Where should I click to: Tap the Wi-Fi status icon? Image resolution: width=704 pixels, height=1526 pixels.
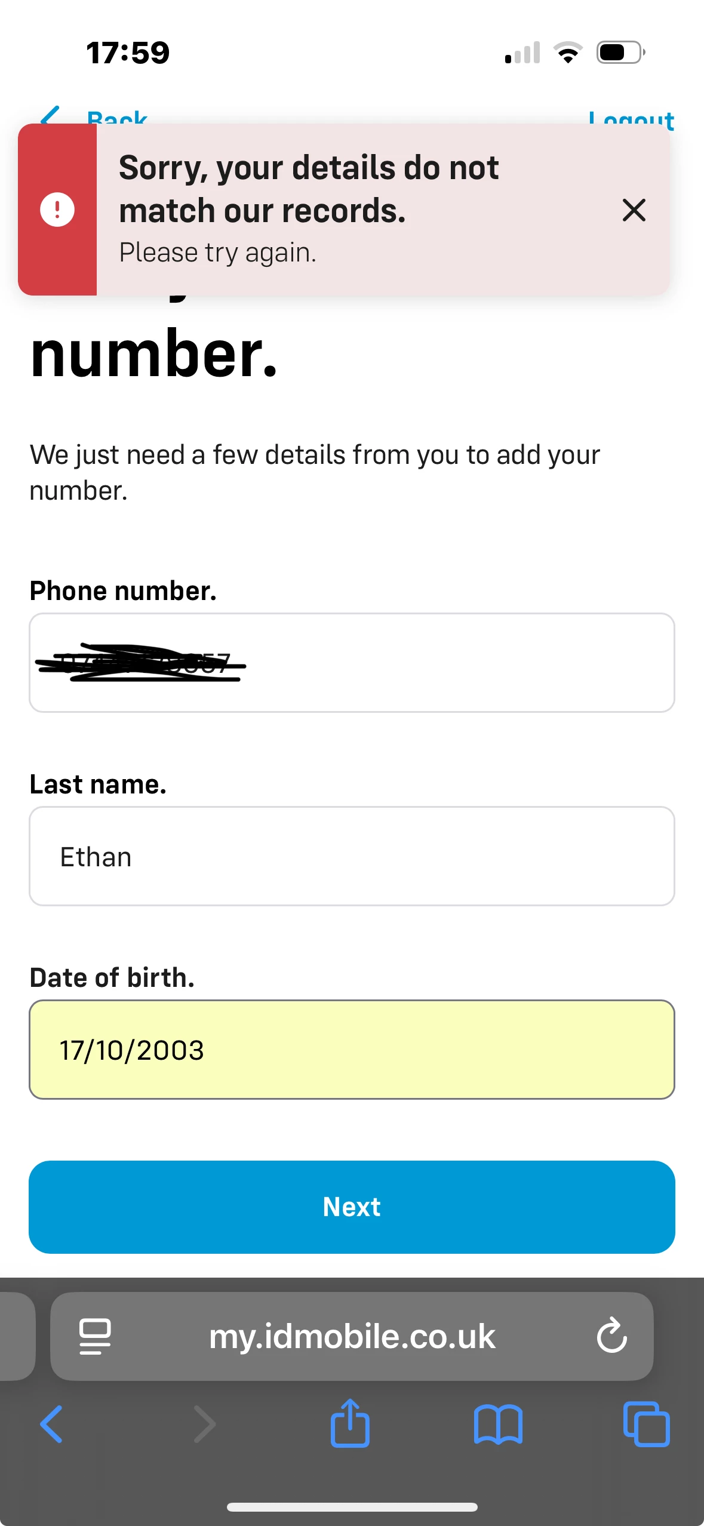click(x=568, y=53)
